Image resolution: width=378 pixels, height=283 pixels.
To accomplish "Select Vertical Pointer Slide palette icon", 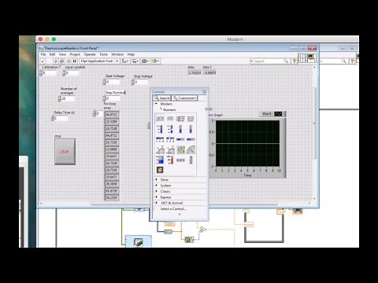I will click(x=170, y=129).
